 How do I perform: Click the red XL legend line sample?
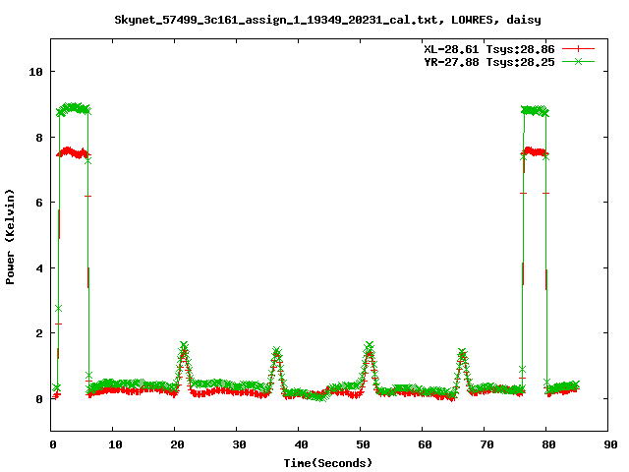[x=578, y=49]
